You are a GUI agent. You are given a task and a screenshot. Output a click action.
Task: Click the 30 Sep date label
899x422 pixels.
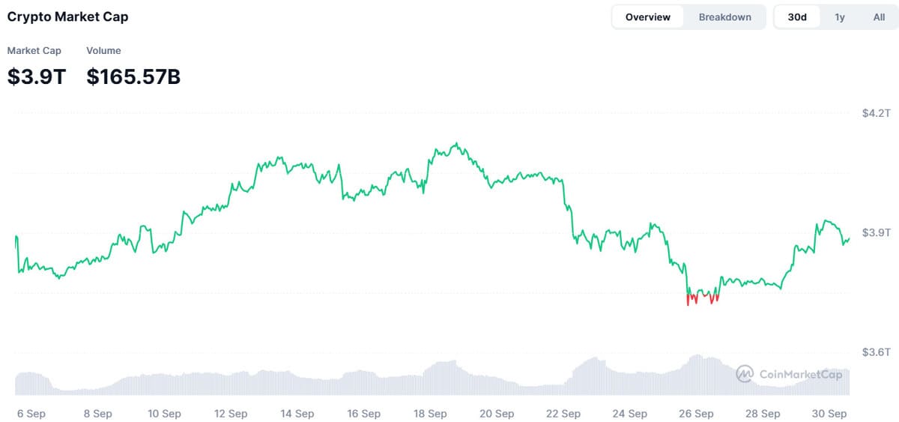[829, 414]
